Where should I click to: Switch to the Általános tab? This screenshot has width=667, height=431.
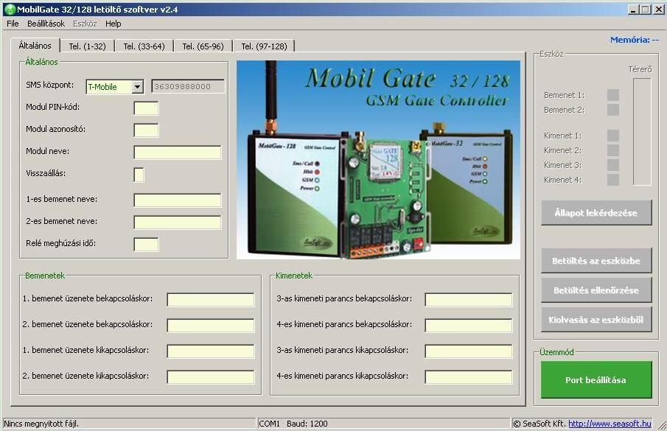click(x=35, y=46)
